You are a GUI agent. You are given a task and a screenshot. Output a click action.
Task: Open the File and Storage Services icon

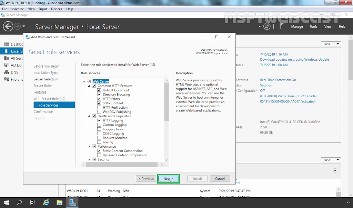click(7, 79)
